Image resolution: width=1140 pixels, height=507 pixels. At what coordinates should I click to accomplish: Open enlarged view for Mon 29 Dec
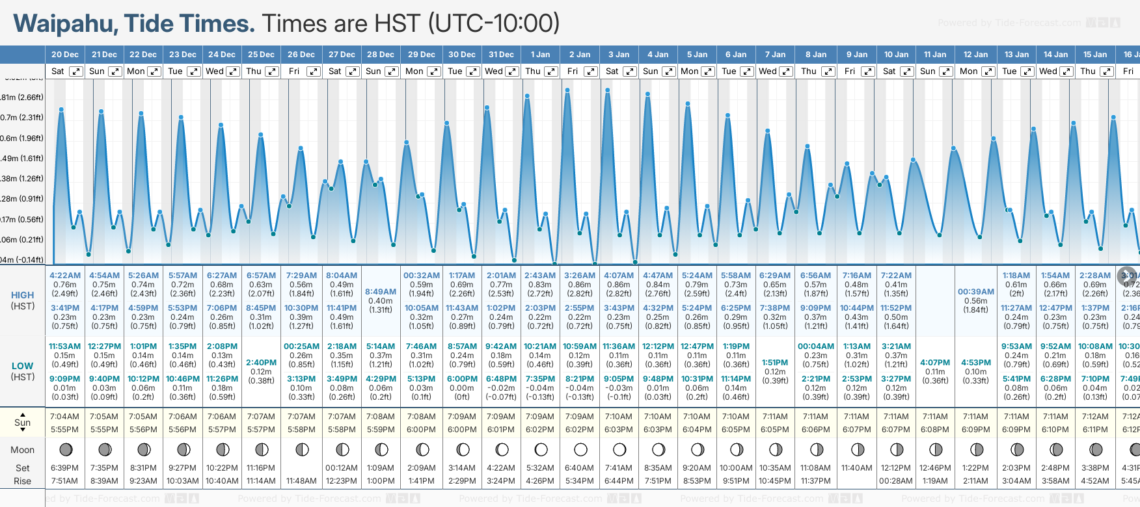[433, 71]
